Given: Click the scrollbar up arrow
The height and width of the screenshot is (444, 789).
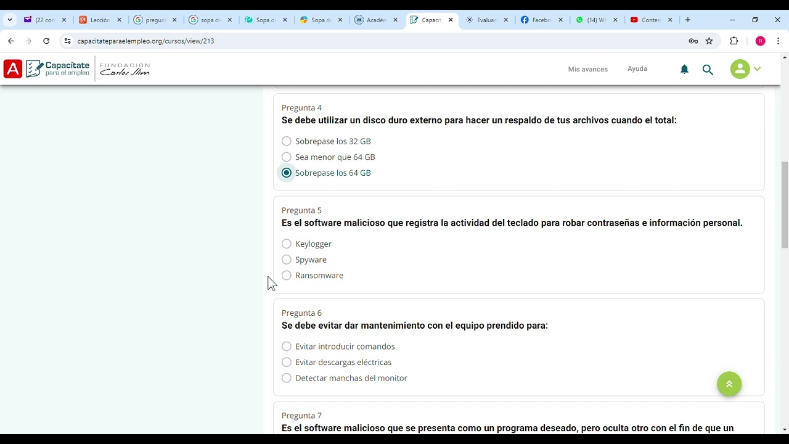Looking at the screenshot, I should click(x=785, y=57).
